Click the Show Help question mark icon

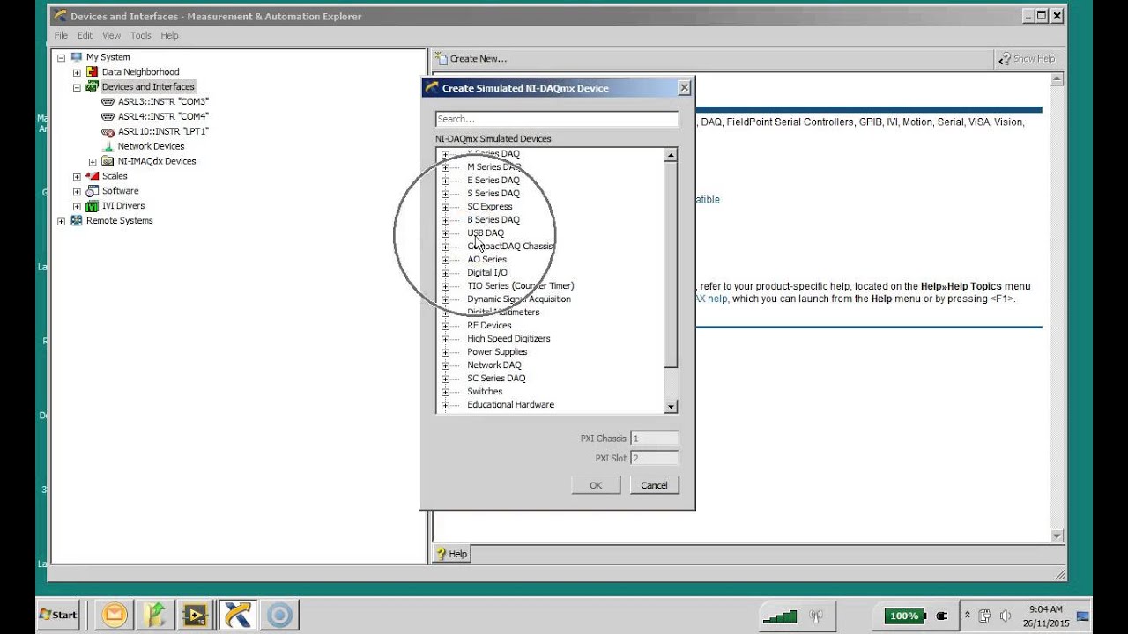pyautogui.click(x=1005, y=59)
